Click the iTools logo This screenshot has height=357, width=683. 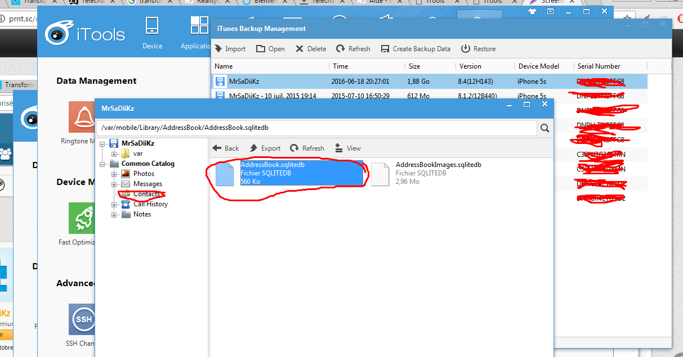click(x=86, y=34)
